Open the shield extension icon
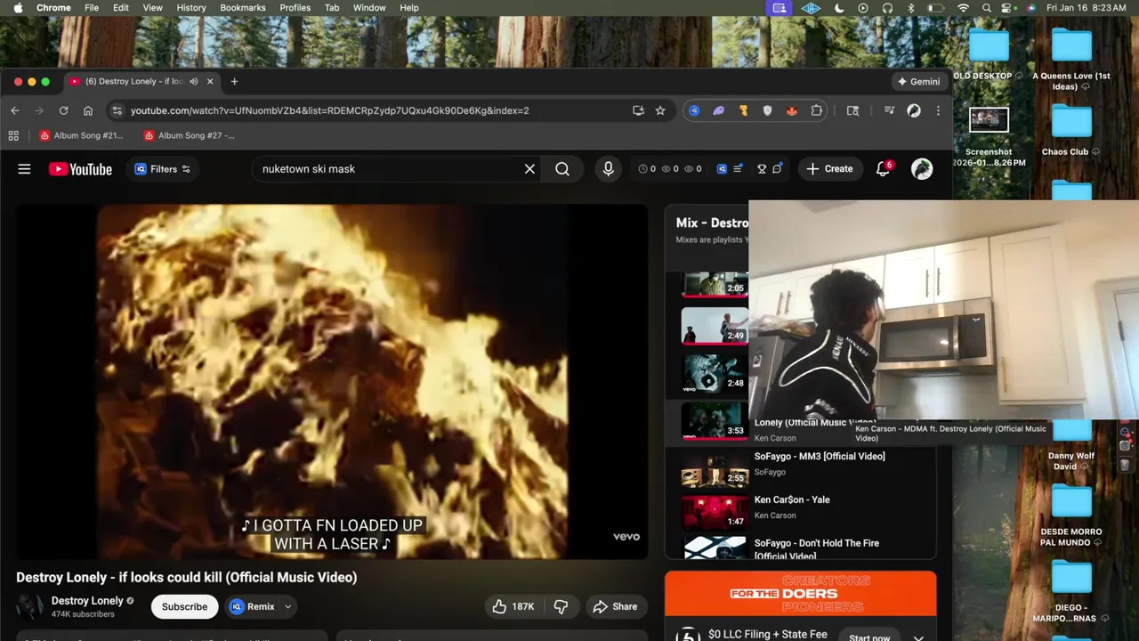Screen dimensions: 1139x641 coord(767,110)
